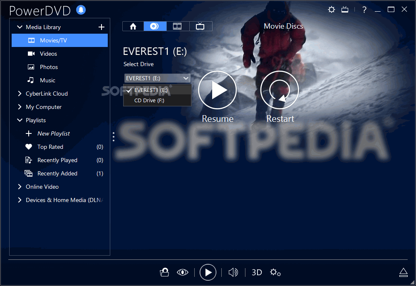Open the movie file filmstrip tab

click(178, 26)
